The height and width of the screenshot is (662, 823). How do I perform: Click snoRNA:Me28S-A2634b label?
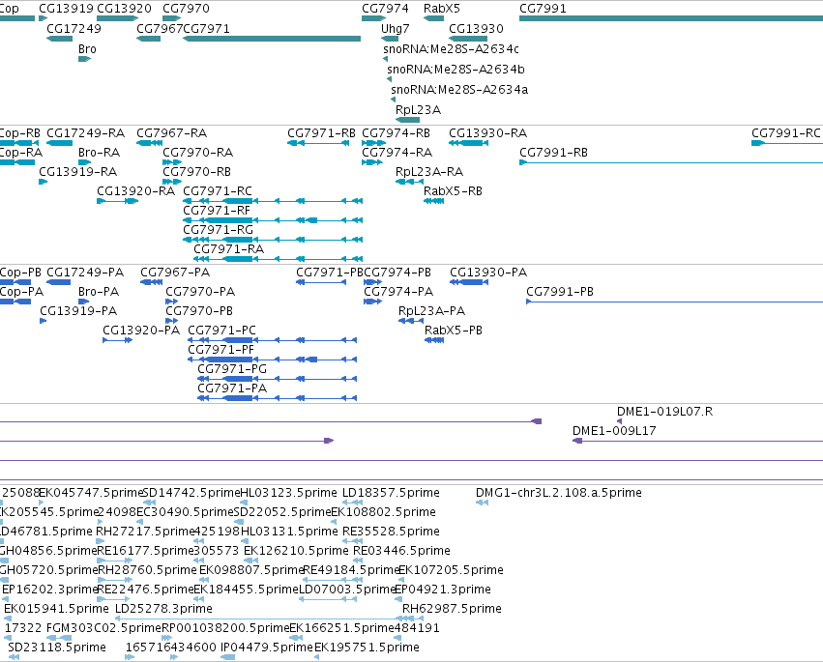tap(456, 70)
